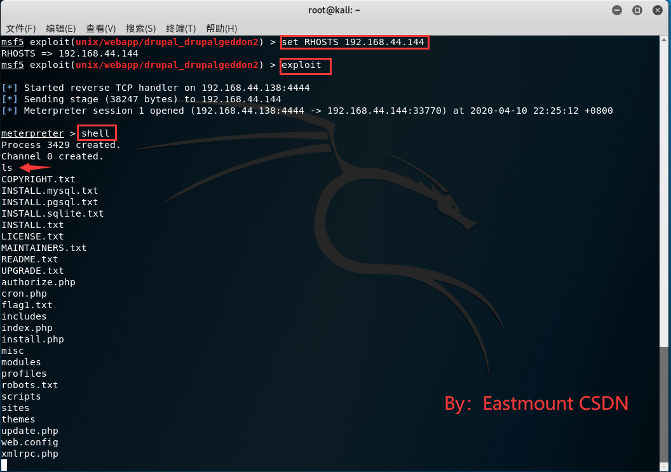Open the 编辑(E) menu
The height and width of the screenshot is (472, 671).
coord(61,29)
